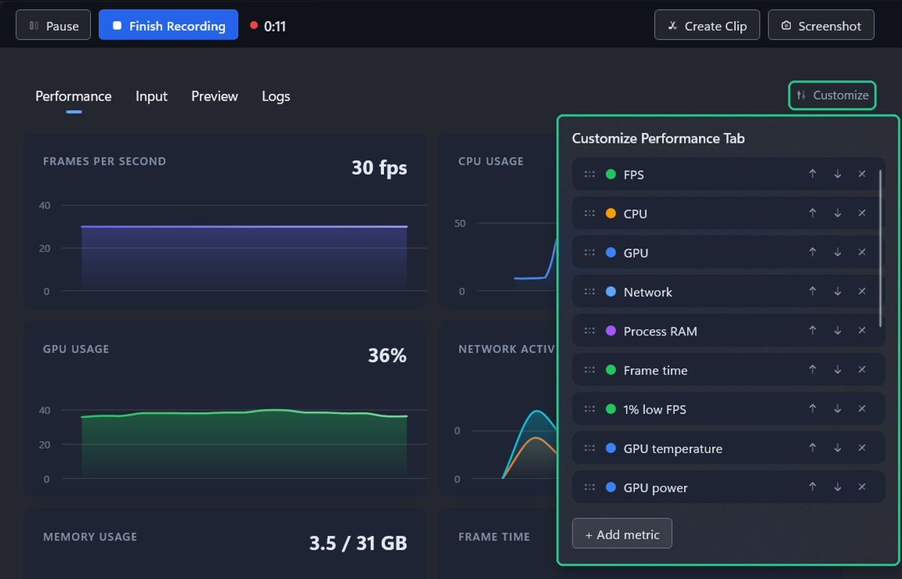The width and height of the screenshot is (902, 579).
Task: Remove the GPU power metric
Action: [x=862, y=487]
